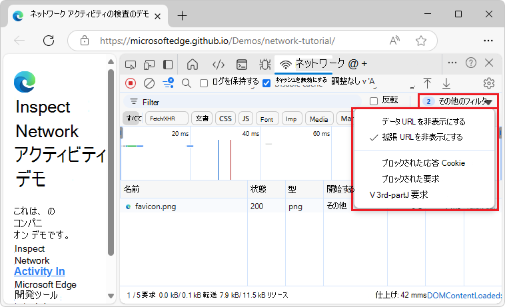Open DevTools help icon
The image size is (505, 307).
pos(471,63)
